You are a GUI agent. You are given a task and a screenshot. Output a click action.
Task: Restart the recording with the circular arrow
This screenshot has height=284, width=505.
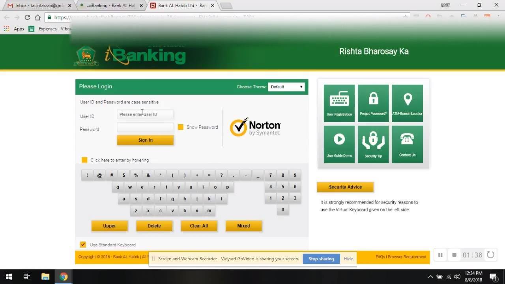click(490, 255)
